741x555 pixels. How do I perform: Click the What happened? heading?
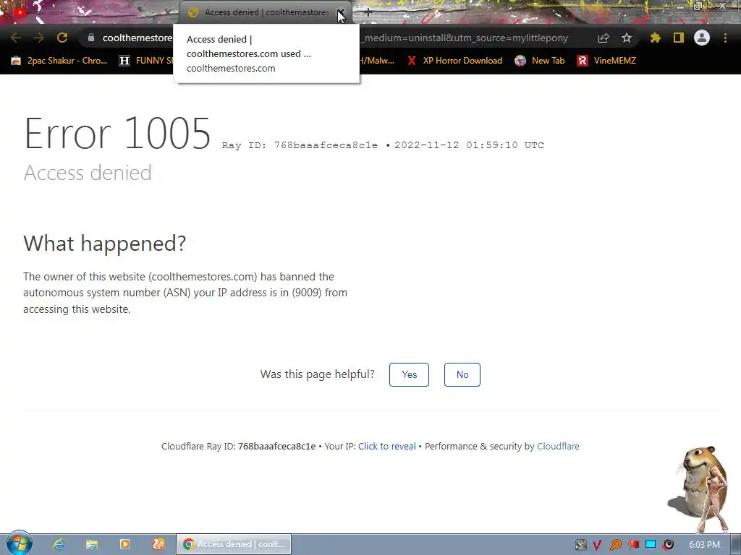[105, 244]
